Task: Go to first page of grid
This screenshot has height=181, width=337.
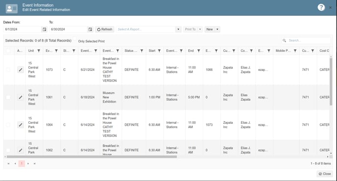Action: pos(8,163)
